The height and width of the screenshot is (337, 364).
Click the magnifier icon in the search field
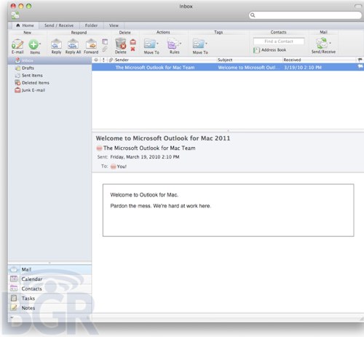click(253, 15)
